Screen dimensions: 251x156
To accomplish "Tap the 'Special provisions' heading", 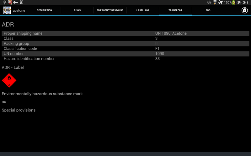I will [x=19, y=110].
